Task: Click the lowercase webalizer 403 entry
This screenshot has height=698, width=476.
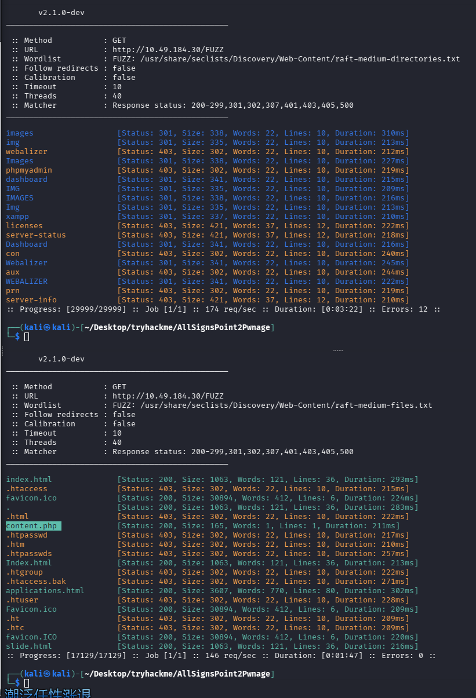Action: click(x=27, y=152)
